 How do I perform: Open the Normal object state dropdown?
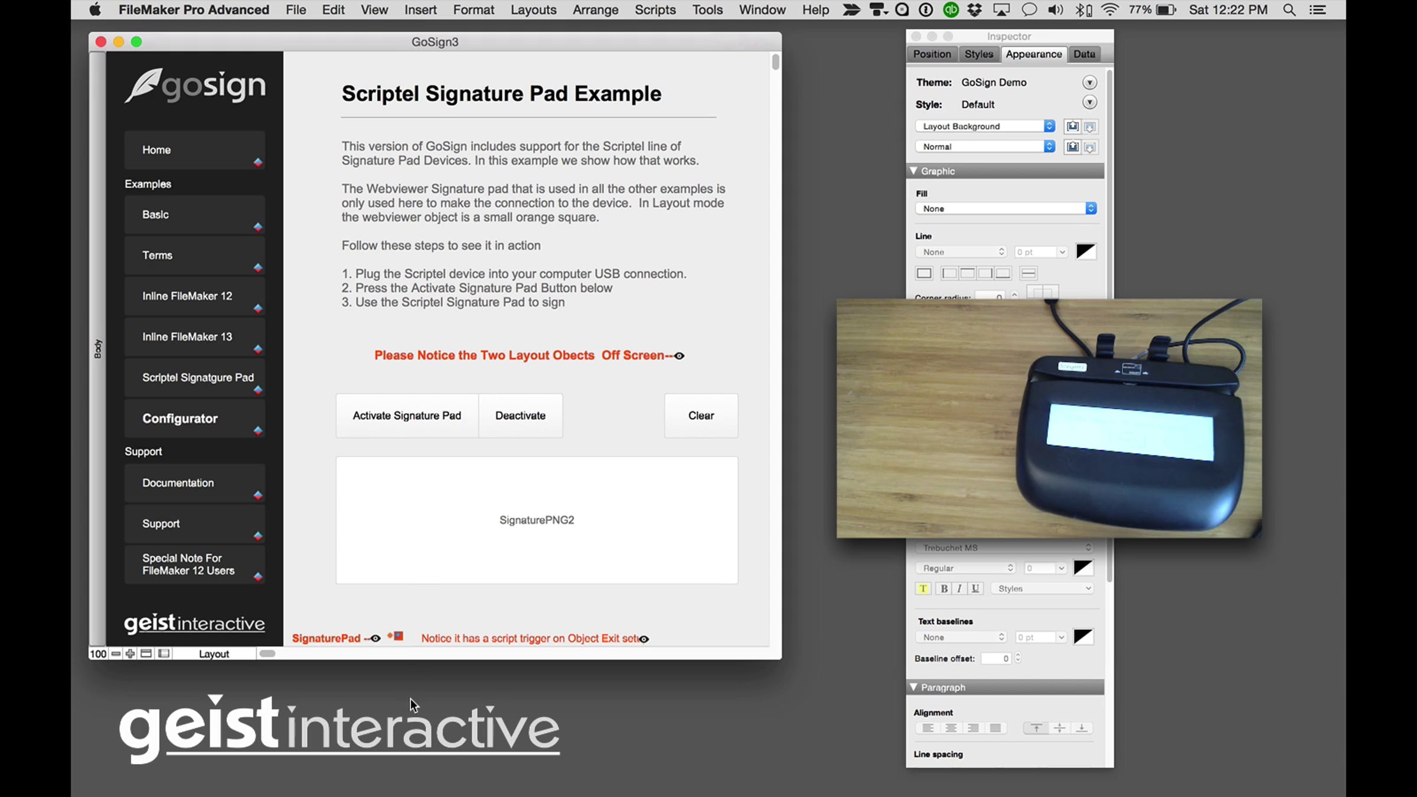coord(985,146)
